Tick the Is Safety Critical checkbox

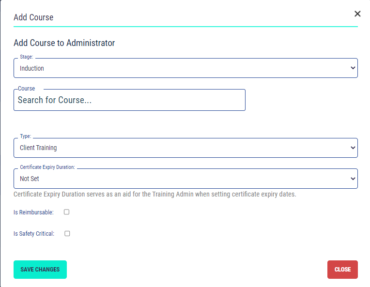pos(67,233)
